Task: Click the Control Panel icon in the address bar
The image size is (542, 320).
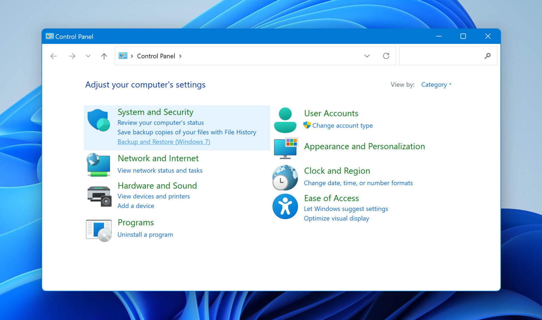Action: pyautogui.click(x=122, y=56)
